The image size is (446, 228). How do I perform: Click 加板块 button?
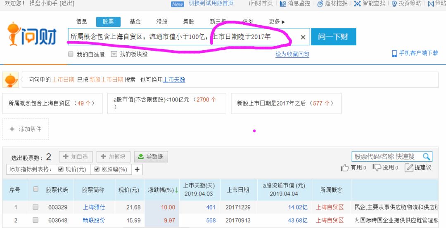[114, 157]
